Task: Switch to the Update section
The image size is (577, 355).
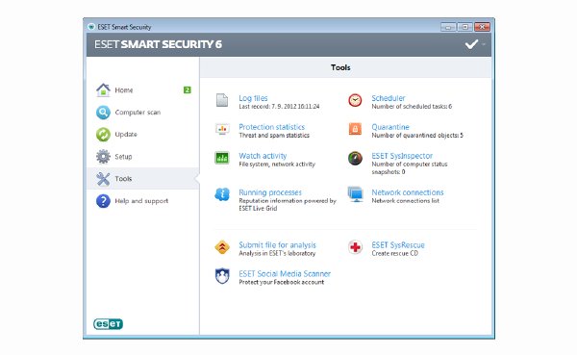Action: tap(126, 135)
